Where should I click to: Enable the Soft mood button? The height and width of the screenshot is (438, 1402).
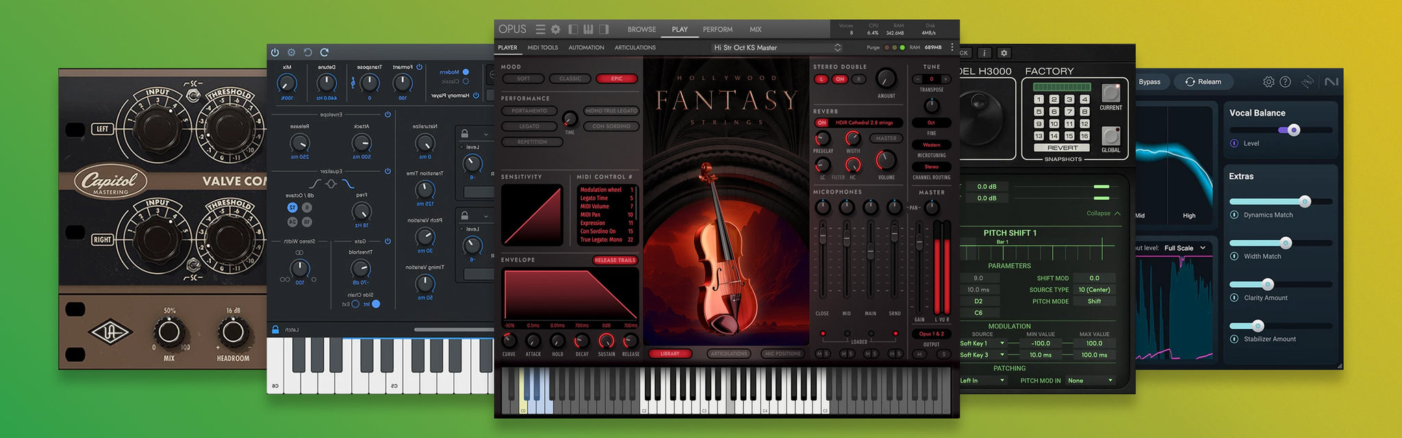tap(524, 79)
